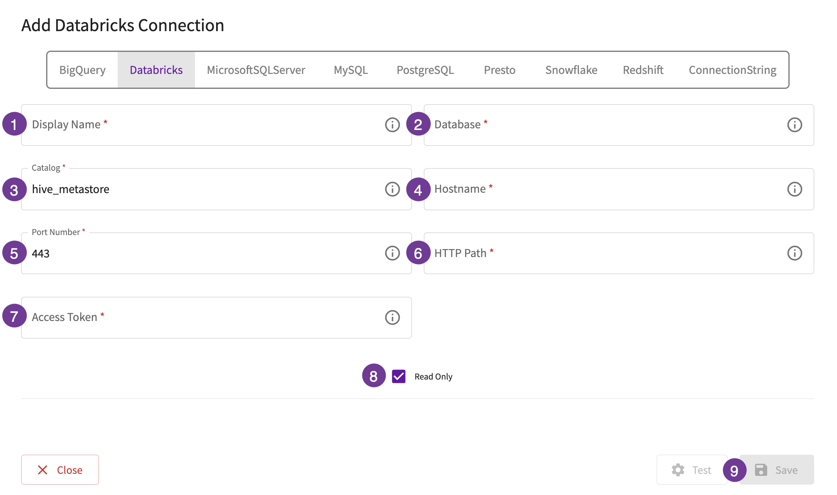Open the Port Number info icon

point(392,253)
